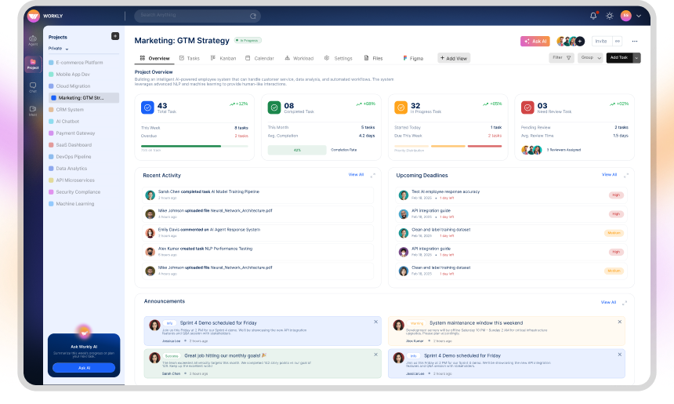Close the first Sprint 4 Demo announcement
The image size is (674, 404).
pos(375,322)
